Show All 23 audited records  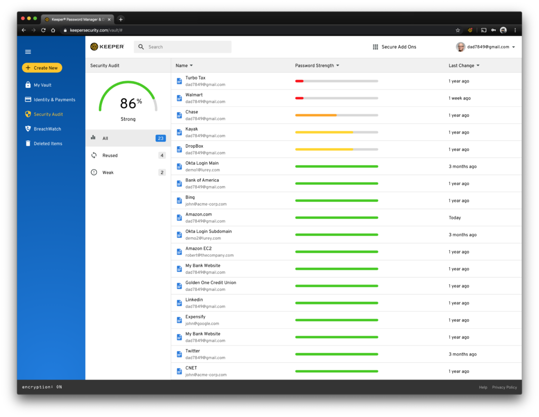[128, 138]
